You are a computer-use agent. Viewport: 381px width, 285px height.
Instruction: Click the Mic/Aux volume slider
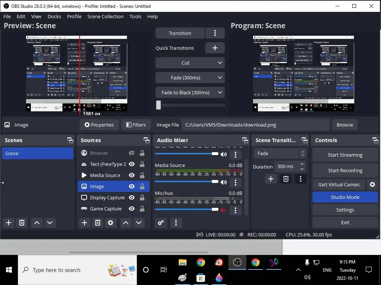pos(186,209)
